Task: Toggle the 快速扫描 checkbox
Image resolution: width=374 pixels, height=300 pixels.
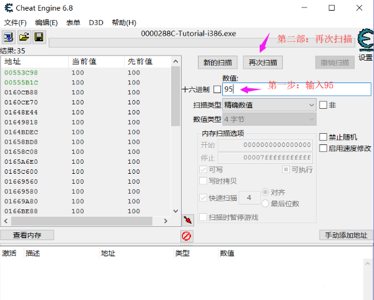Action: (x=203, y=197)
